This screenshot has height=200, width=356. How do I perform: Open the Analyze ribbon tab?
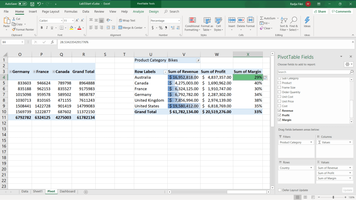(x=138, y=11)
